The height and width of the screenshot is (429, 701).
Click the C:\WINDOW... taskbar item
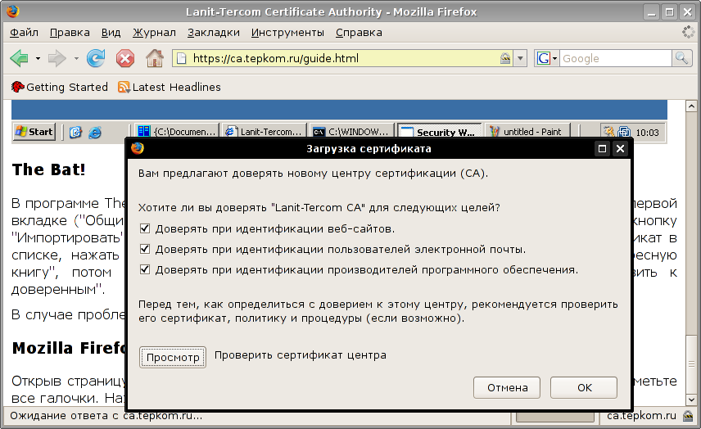click(x=352, y=132)
